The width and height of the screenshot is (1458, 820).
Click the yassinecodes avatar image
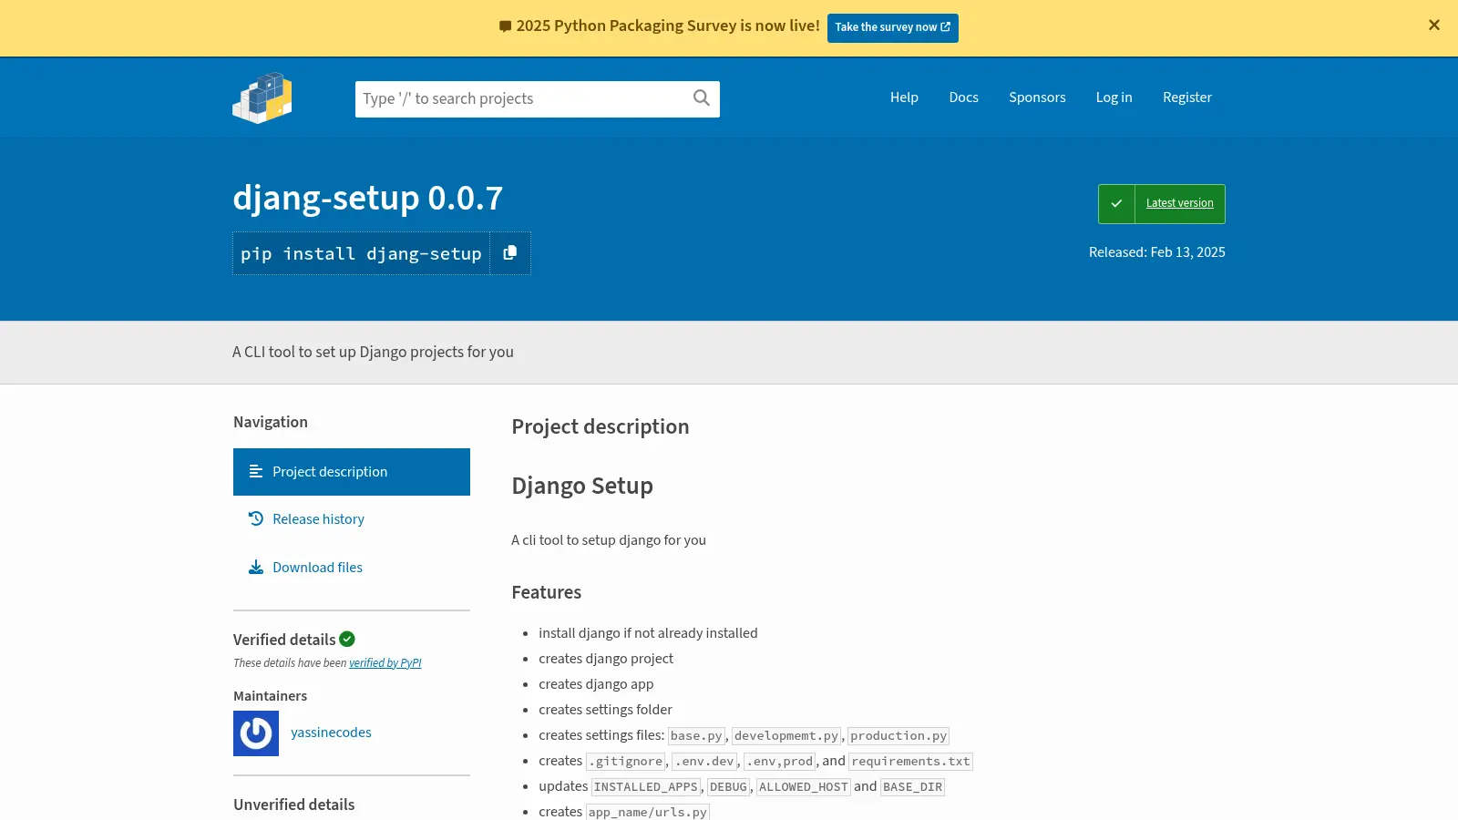pyautogui.click(x=256, y=733)
